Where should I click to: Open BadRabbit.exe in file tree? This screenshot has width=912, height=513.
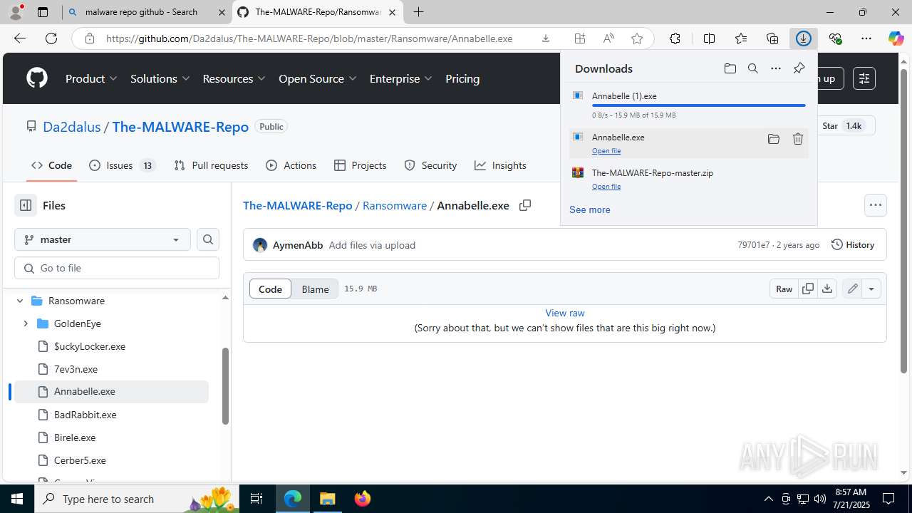85,415
